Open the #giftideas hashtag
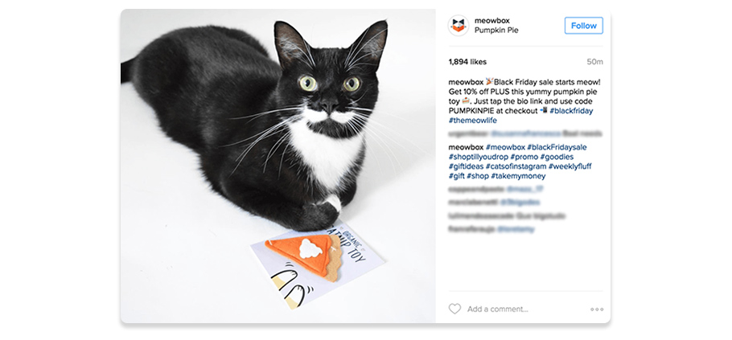732x340 pixels. [466, 166]
